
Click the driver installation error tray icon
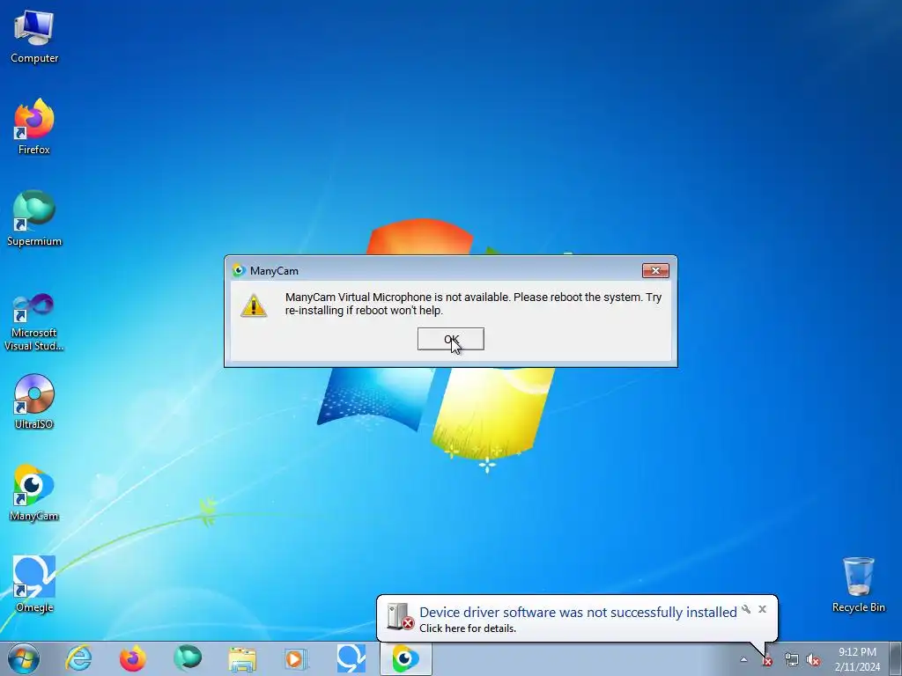point(767,661)
